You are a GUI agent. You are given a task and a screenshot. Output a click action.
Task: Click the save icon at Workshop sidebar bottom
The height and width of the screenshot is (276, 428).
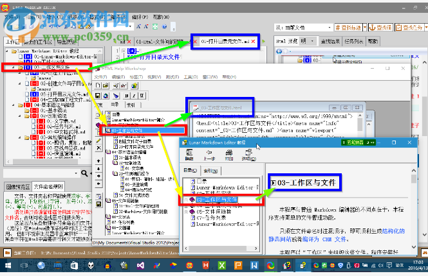tap(98, 204)
